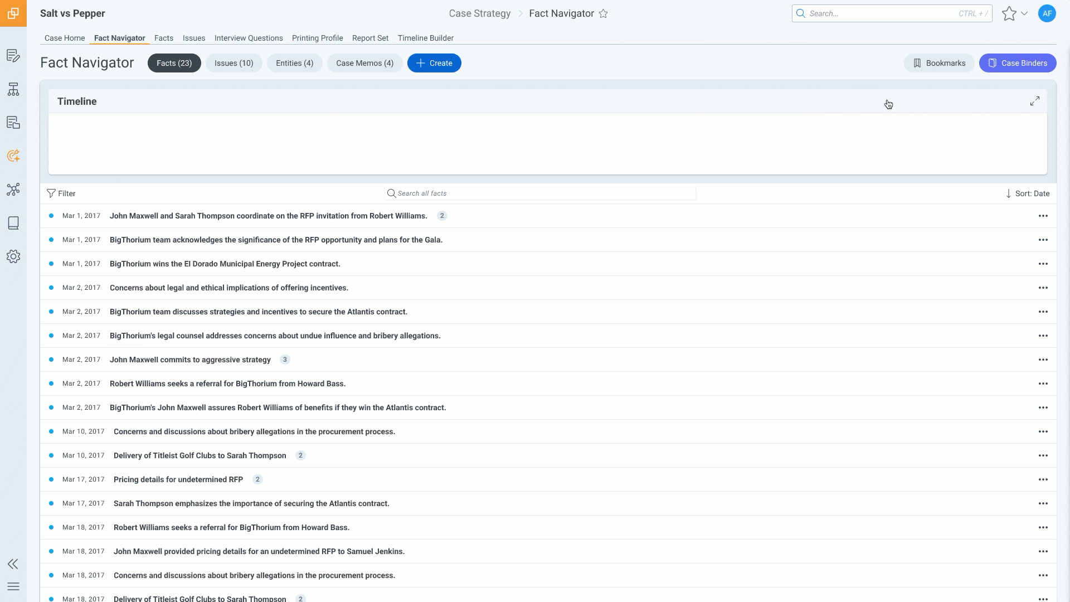Open the book library sidebar icon

[13, 223]
